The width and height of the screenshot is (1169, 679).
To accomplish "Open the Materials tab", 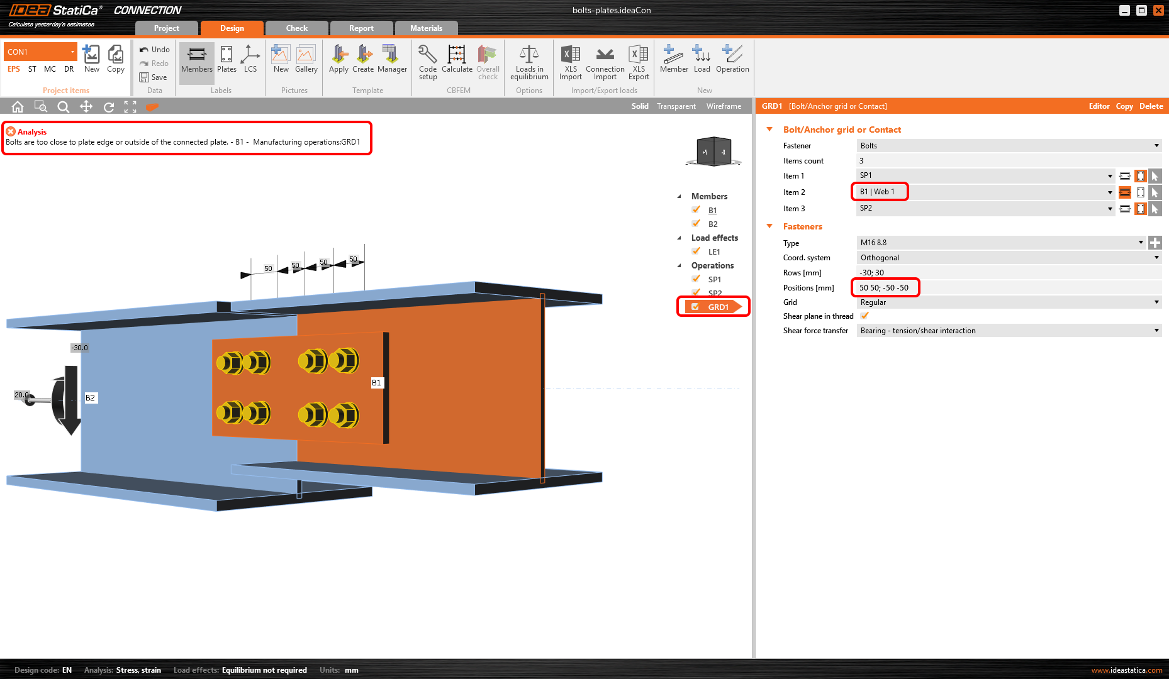I will click(x=426, y=28).
